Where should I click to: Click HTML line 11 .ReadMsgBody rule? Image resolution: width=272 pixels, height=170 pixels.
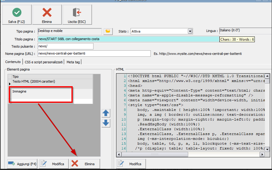[x=169, y=124]
